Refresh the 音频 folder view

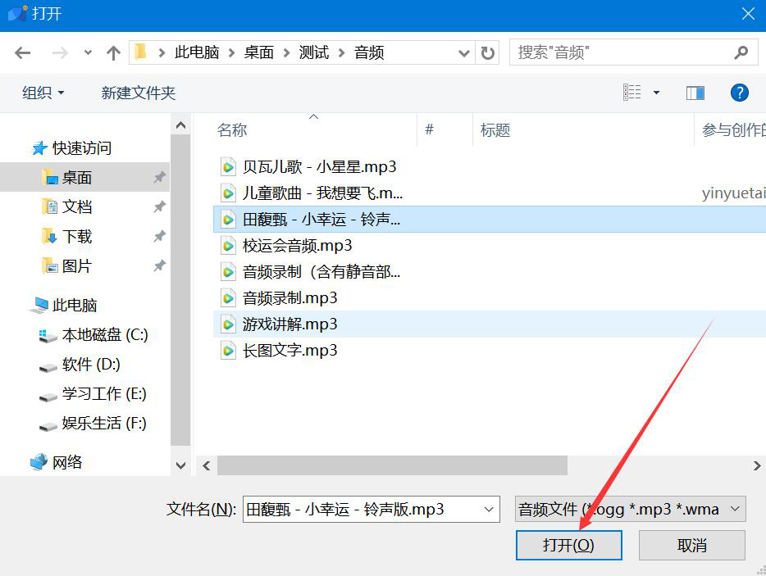(487, 52)
